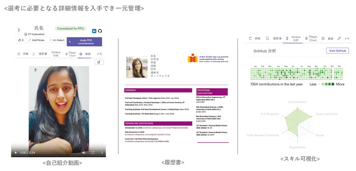Click the Tech Cell Coordinator experience entry

click(x=155, y=104)
